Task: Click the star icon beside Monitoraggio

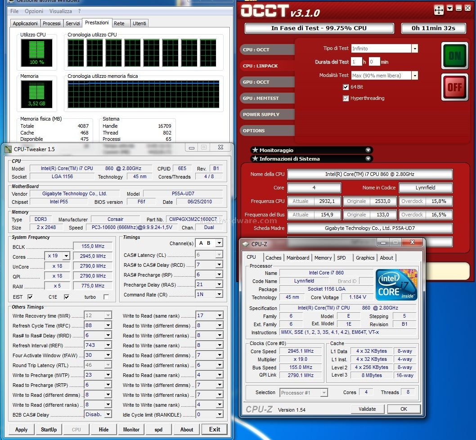Action: [255, 150]
